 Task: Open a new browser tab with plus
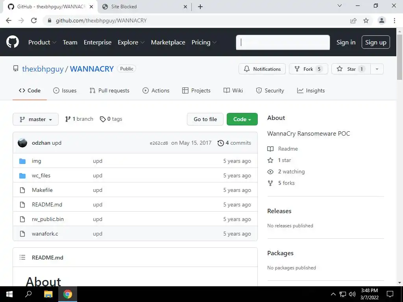[200, 7]
